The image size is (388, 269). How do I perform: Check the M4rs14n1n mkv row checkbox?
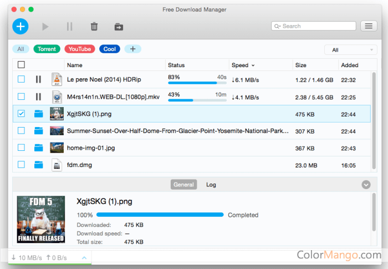pyautogui.click(x=21, y=96)
